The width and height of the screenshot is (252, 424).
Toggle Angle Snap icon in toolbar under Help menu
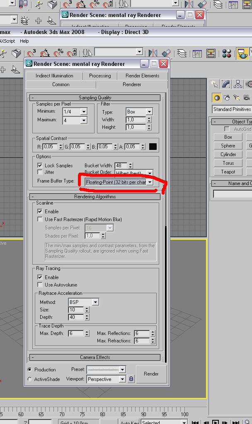pyautogui.click(x=45, y=53)
